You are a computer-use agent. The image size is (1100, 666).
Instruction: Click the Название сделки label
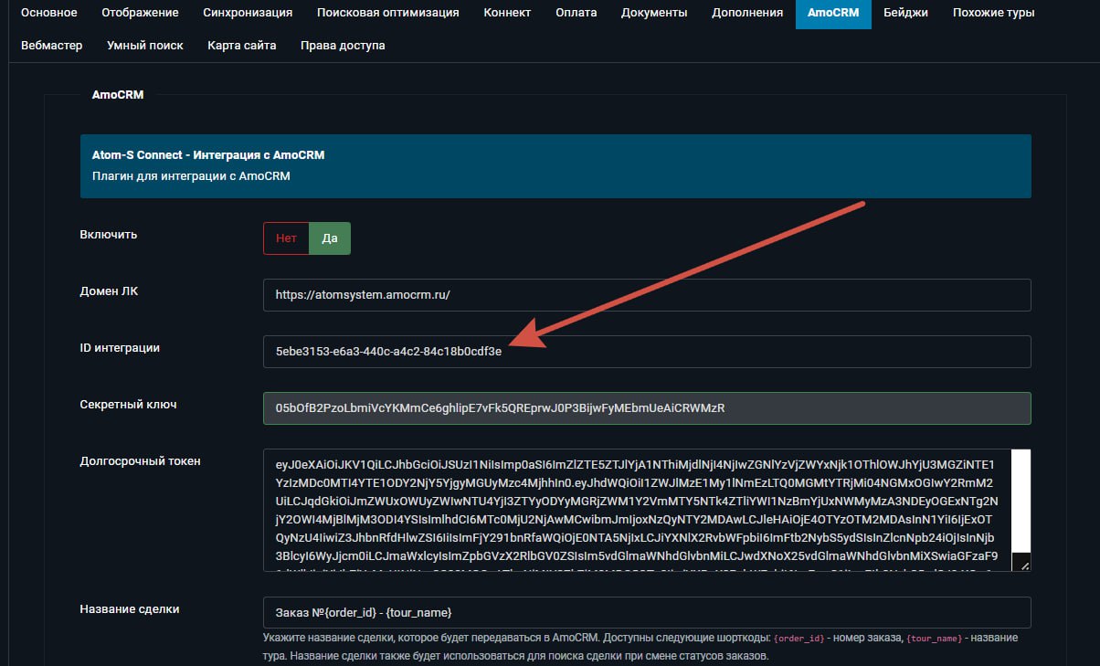coord(130,609)
